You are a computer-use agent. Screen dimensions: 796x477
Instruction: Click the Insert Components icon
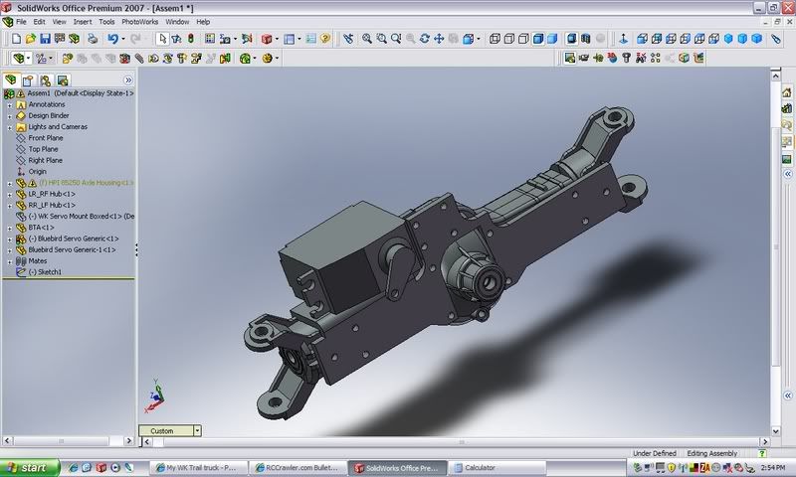[x=67, y=59]
